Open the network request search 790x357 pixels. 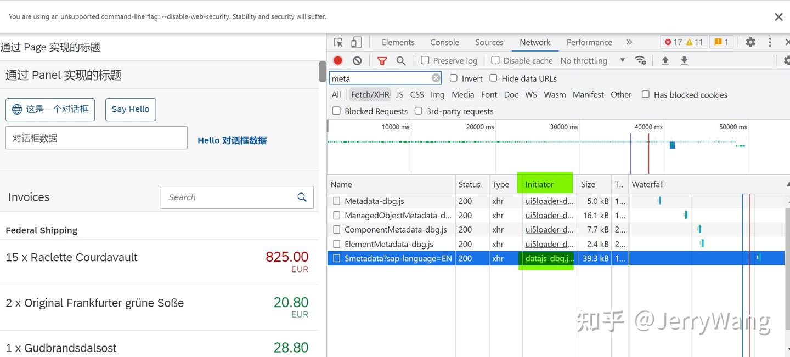pyautogui.click(x=400, y=60)
